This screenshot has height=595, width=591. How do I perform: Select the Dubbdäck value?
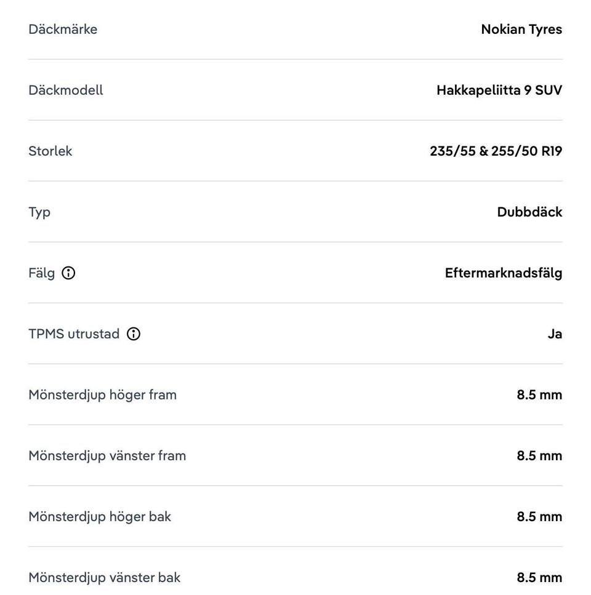pos(529,212)
